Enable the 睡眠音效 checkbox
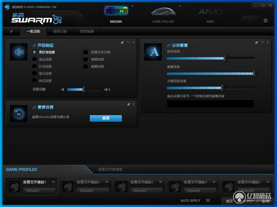Image resolution: width=277 pixels, height=207 pixels. 86,67
